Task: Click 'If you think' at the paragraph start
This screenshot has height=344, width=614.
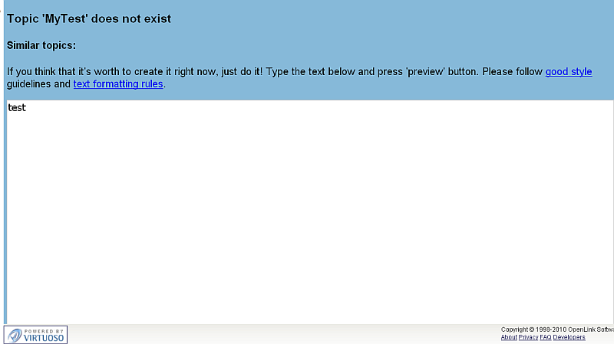Action: (x=32, y=72)
